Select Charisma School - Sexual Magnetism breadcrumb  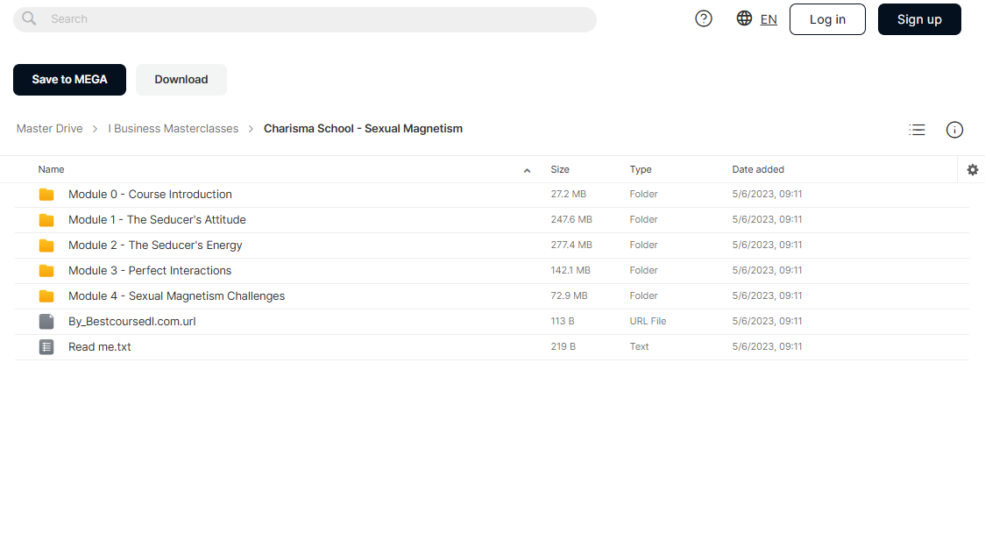coord(363,129)
